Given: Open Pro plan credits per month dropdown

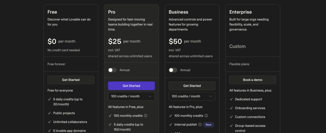Looking at the screenshot, I should (131, 96).
